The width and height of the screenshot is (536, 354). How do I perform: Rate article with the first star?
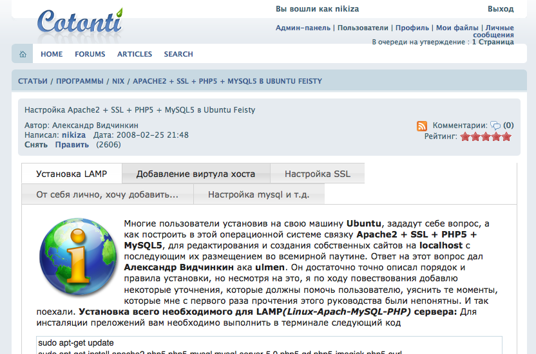pyautogui.click(x=465, y=136)
